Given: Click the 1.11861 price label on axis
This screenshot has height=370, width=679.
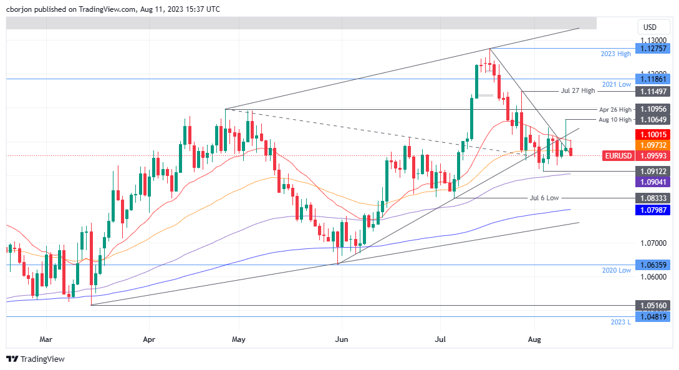Looking at the screenshot, I should click(652, 79).
